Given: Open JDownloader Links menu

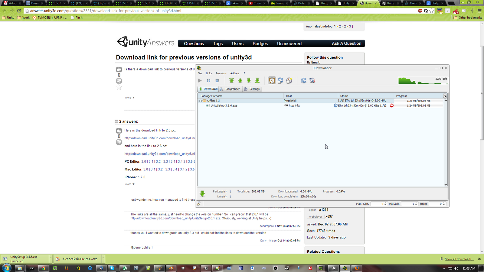Looking at the screenshot, I should point(209,73).
